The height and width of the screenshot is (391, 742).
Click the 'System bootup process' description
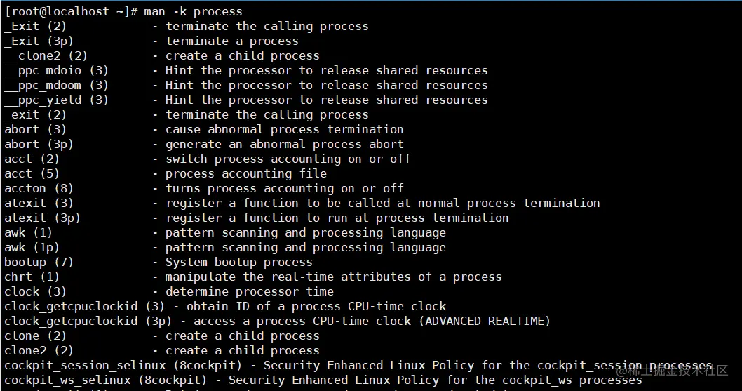[238, 262]
